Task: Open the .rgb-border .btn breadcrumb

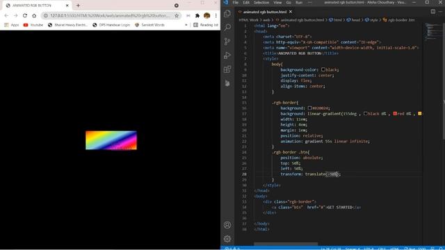Action: click(398, 20)
